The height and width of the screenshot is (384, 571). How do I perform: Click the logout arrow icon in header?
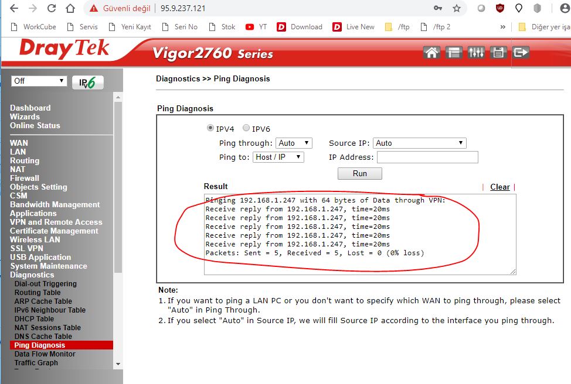[x=521, y=53]
